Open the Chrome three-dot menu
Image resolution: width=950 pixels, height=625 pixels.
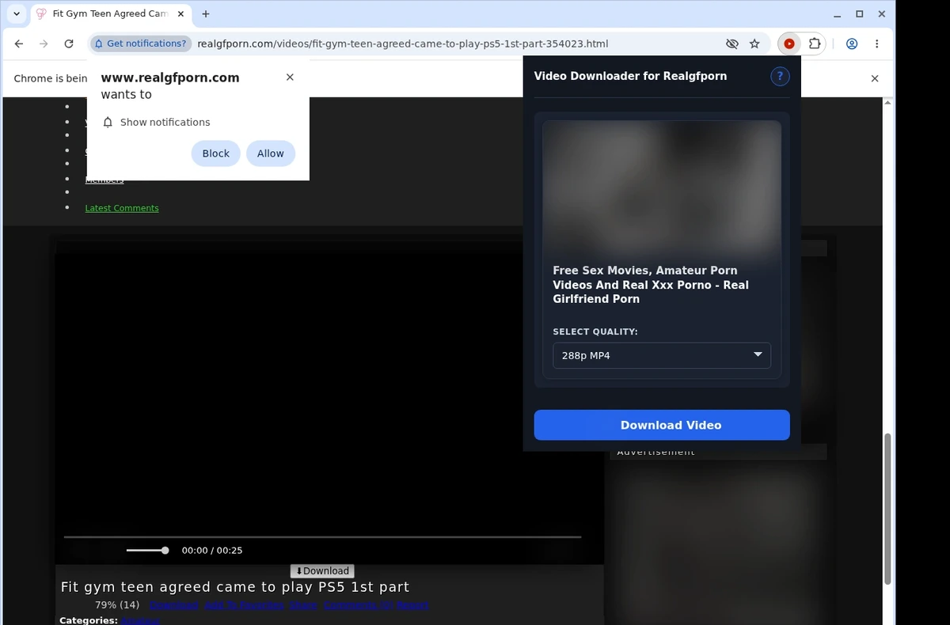877,44
